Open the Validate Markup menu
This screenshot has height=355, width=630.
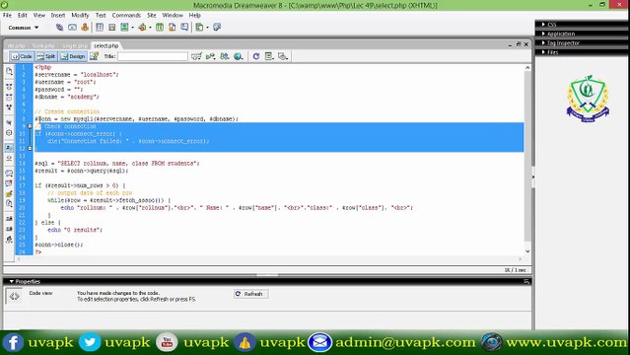click(x=211, y=56)
